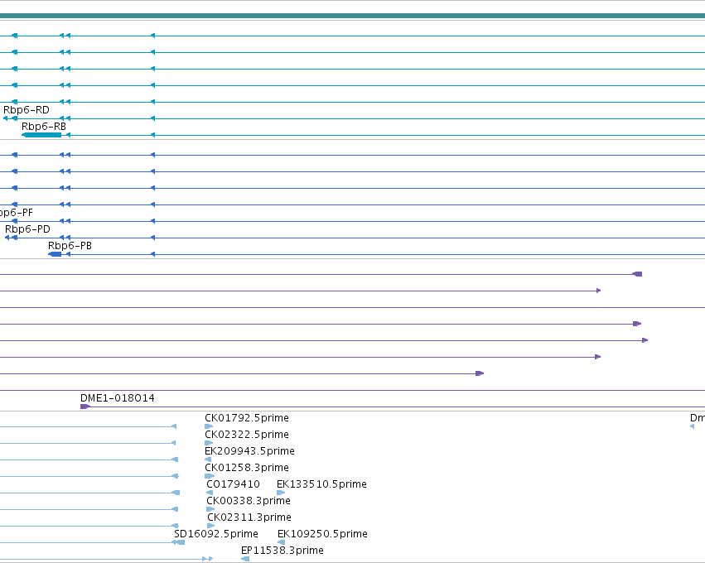Select the DME1-018014 feature label
705x563 pixels.
click(x=118, y=398)
